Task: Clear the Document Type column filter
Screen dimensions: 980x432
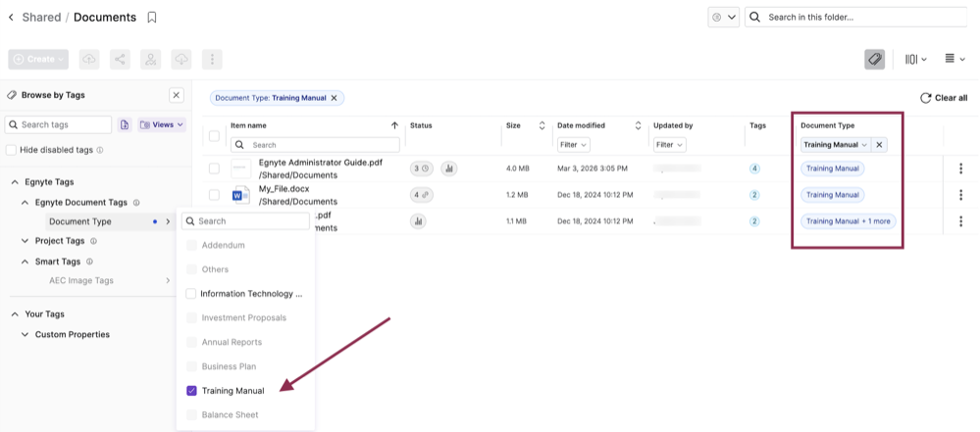Action: coord(879,145)
